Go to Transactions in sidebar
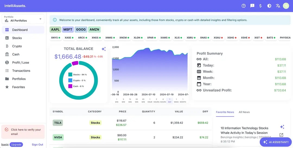 23,71
